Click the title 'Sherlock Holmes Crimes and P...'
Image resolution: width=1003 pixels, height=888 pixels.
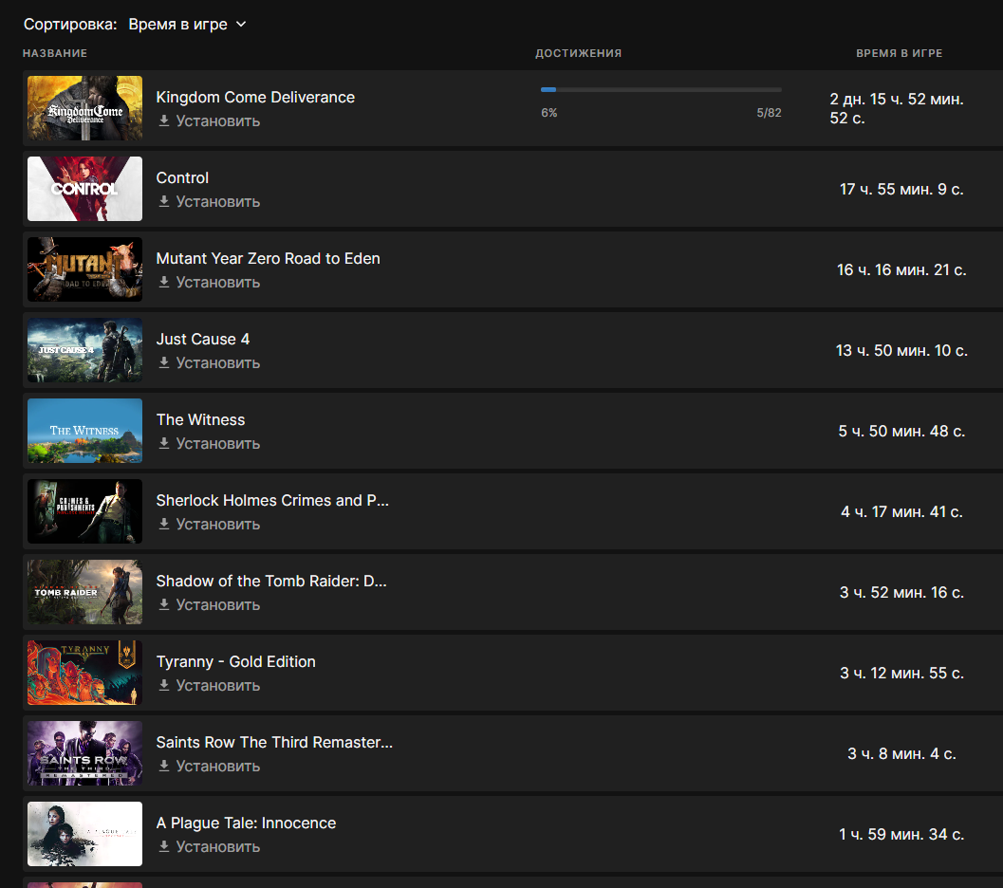(x=272, y=500)
